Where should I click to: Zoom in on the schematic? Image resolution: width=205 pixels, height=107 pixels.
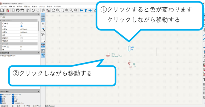[x=58, y=10]
